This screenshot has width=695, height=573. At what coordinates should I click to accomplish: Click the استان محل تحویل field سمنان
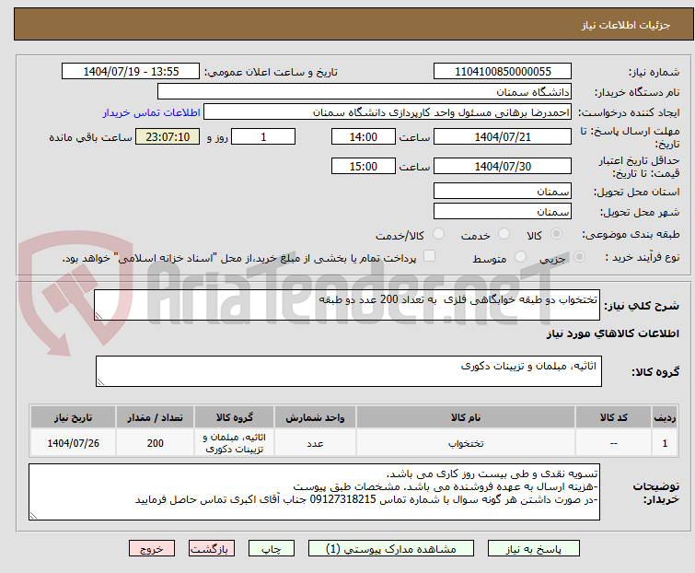(503, 191)
